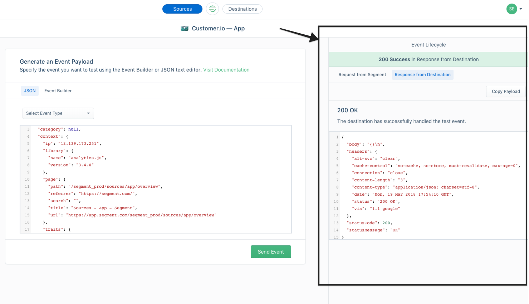Click the "search" line in payload
This screenshot has width=529, height=304.
[64, 201]
